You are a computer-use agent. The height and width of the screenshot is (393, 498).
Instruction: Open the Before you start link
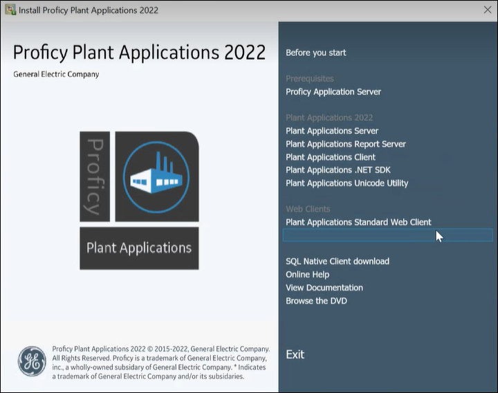[x=315, y=53]
